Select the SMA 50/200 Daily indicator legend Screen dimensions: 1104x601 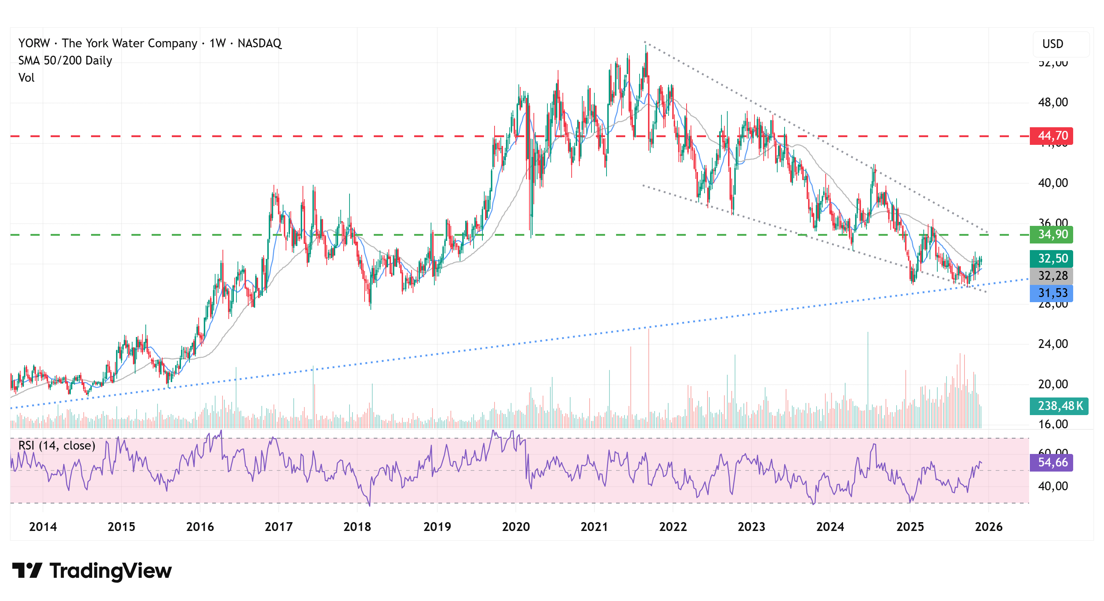(x=65, y=61)
